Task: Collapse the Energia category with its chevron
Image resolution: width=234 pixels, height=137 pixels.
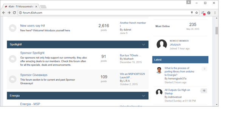Action: click(x=143, y=96)
